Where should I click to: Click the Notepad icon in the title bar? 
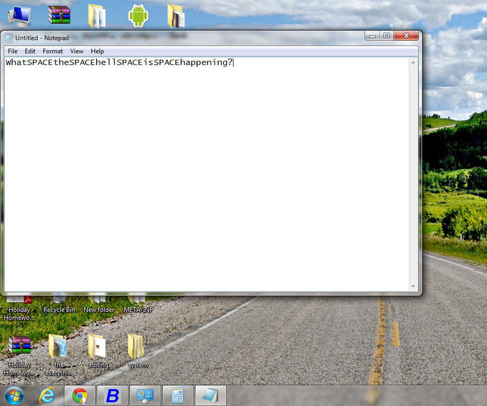tap(9, 38)
